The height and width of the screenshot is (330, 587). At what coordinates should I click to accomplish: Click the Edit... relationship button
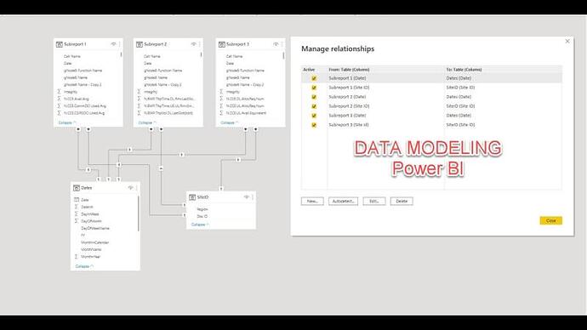tap(374, 202)
